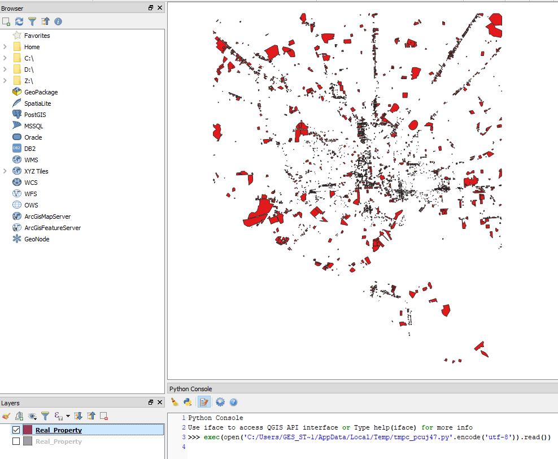Select PostGIS in the Browser tree
This screenshot has width=558, height=459.
[35, 115]
